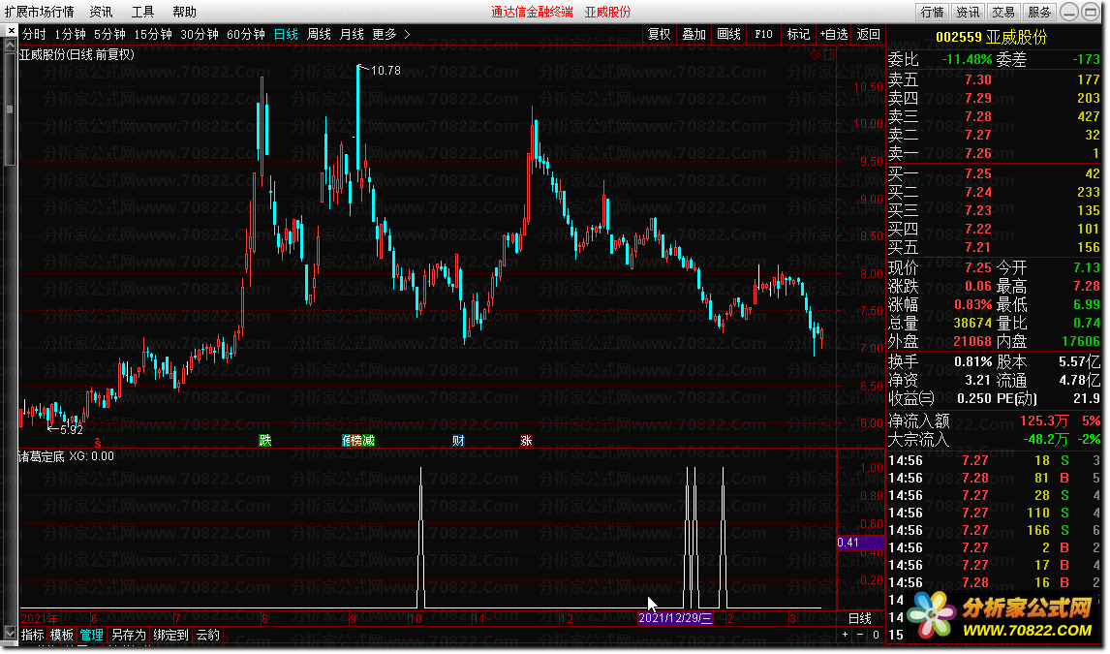Click the green 减 marker icon
The height and width of the screenshot is (654, 1110).
[x=369, y=440]
